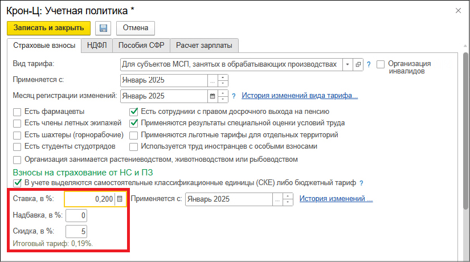Click help icon beside История изменений вида тарифа
Image resolution: width=470 pixels, height=262 pixels.
[235, 96]
